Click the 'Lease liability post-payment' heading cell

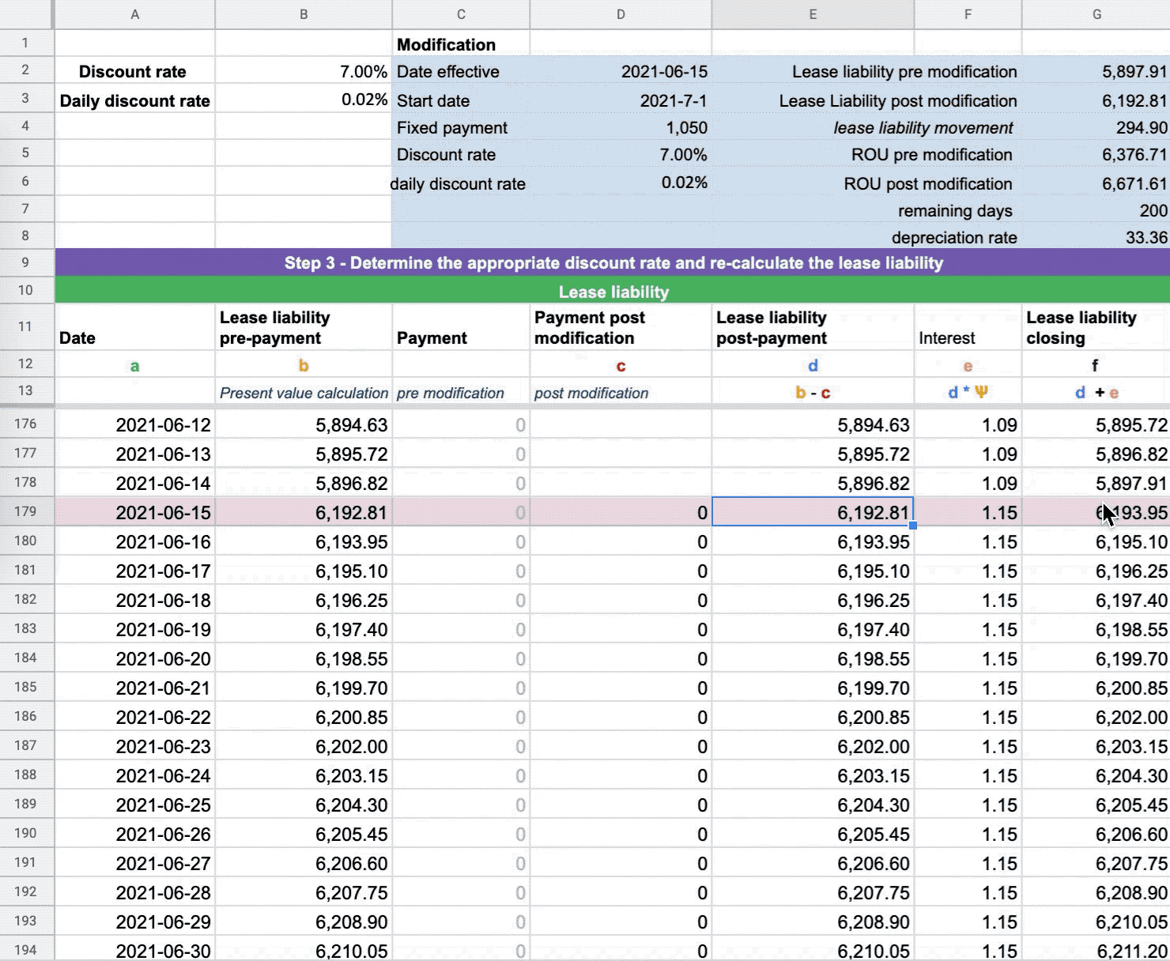[813, 327]
